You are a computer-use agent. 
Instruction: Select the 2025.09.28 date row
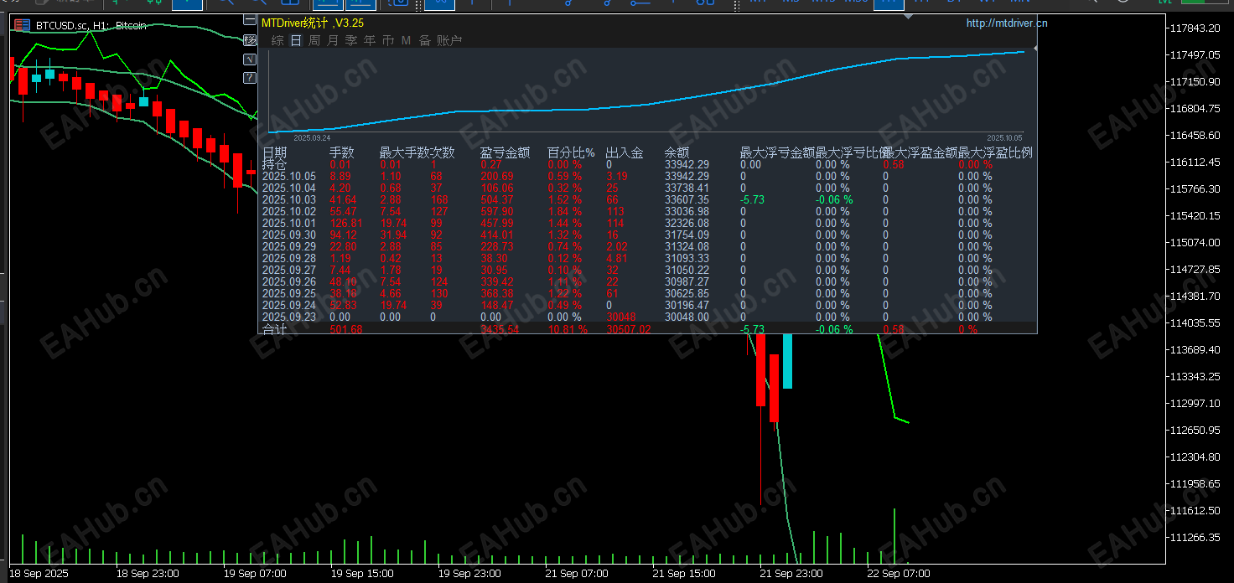[x=288, y=258]
